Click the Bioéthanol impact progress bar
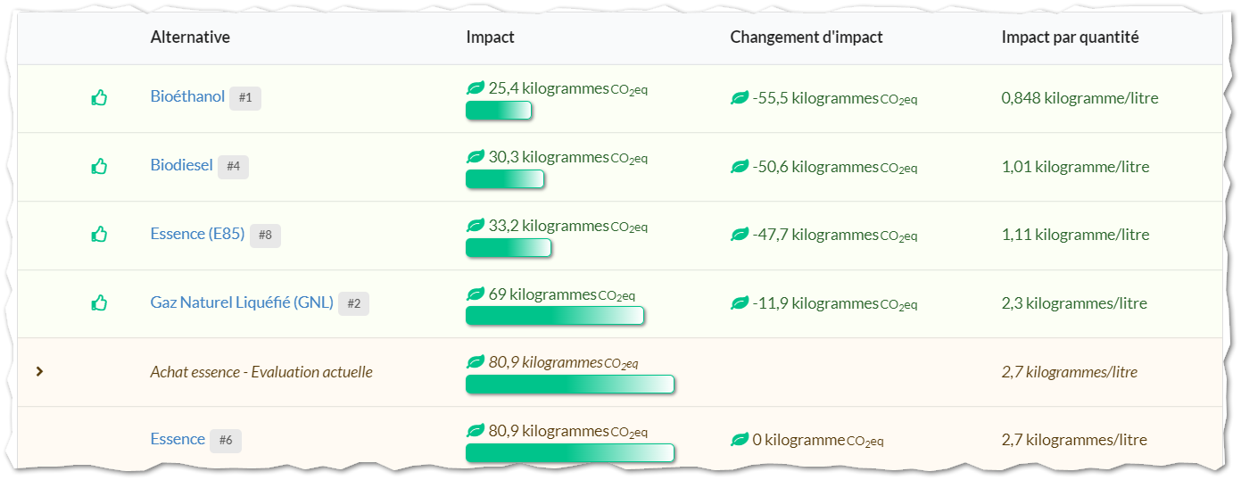 click(x=499, y=110)
